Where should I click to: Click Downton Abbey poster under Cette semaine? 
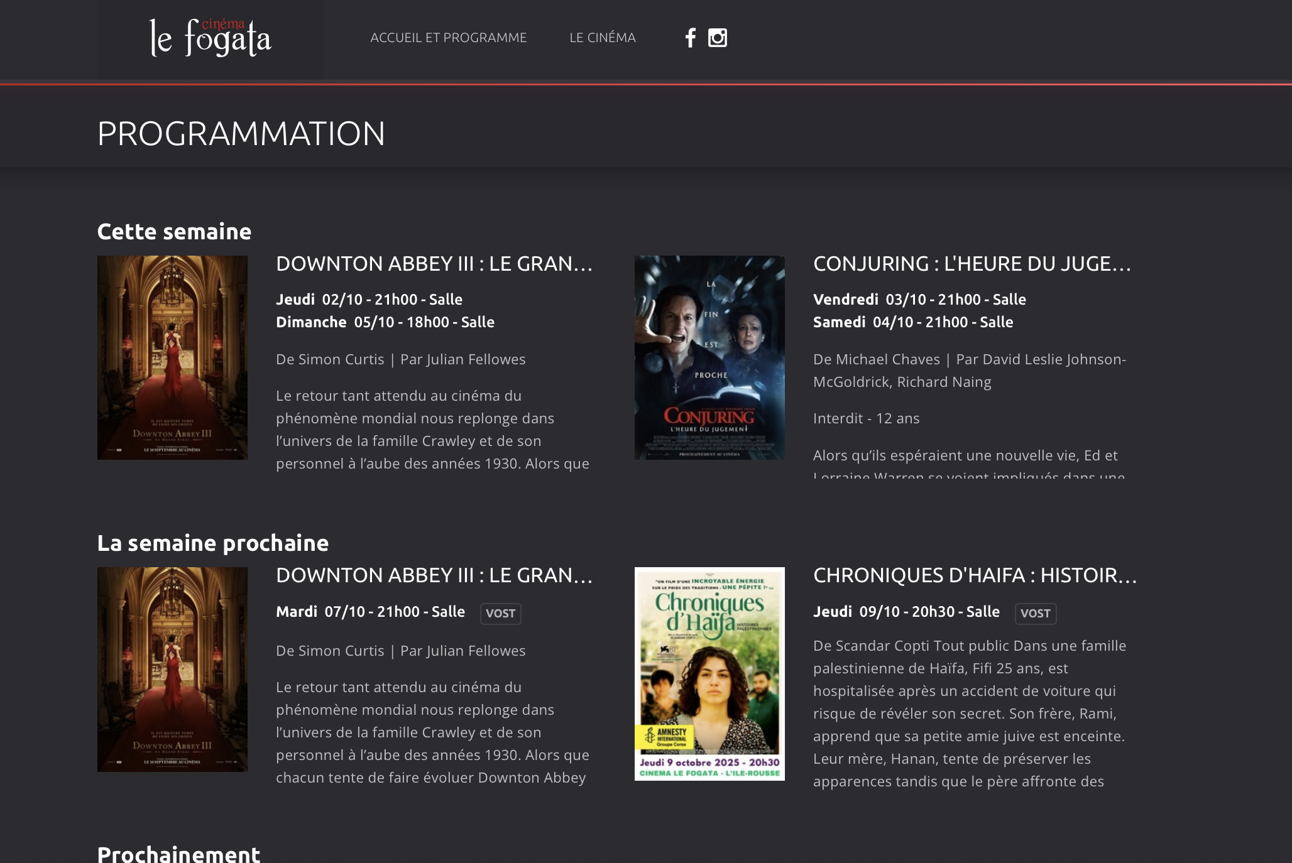point(172,357)
